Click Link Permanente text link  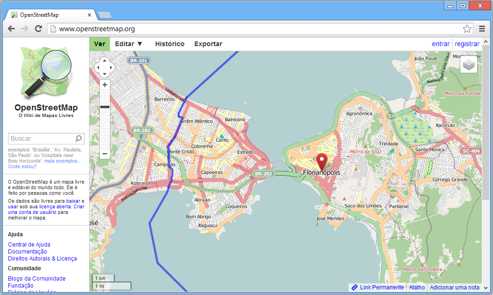coord(382,288)
